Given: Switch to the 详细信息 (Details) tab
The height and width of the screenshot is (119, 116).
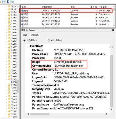Looking at the screenshot, I should pyautogui.click(x=35, y=35).
